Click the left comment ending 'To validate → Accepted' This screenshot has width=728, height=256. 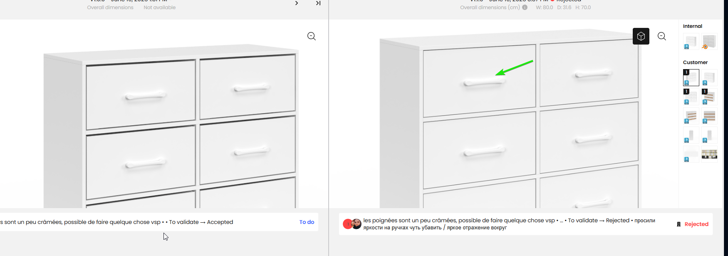point(116,222)
